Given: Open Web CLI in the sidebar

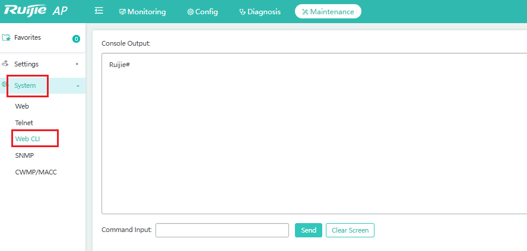Looking at the screenshot, I should point(27,138).
